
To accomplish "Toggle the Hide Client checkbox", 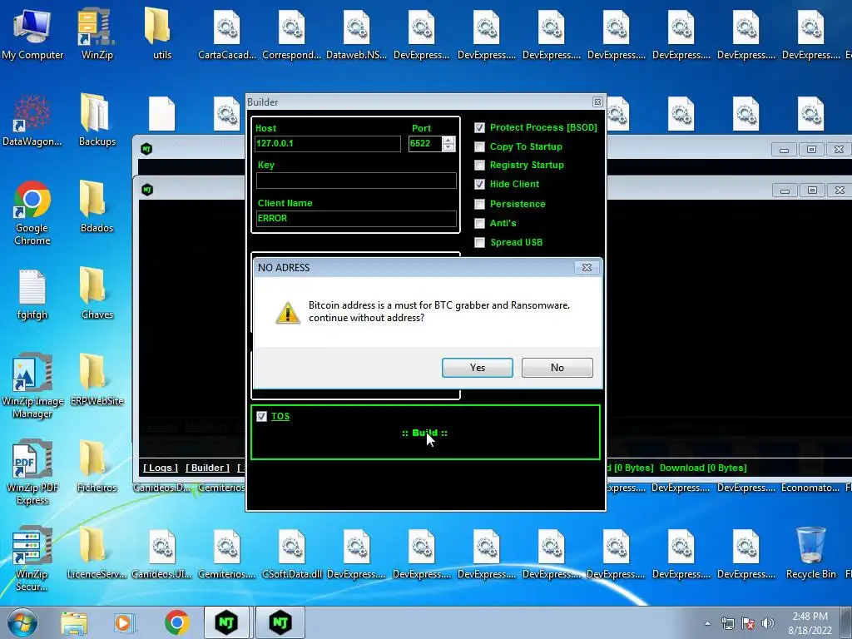I will [479, 184].
